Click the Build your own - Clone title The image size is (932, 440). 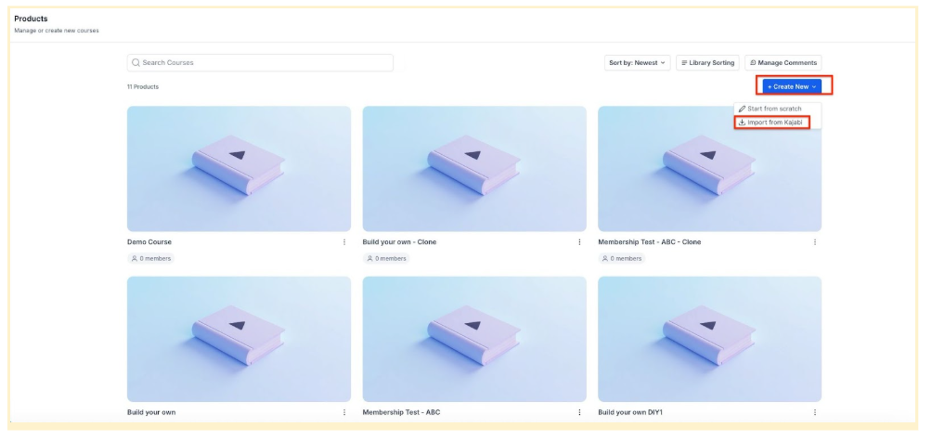click(x=399, y=242)
